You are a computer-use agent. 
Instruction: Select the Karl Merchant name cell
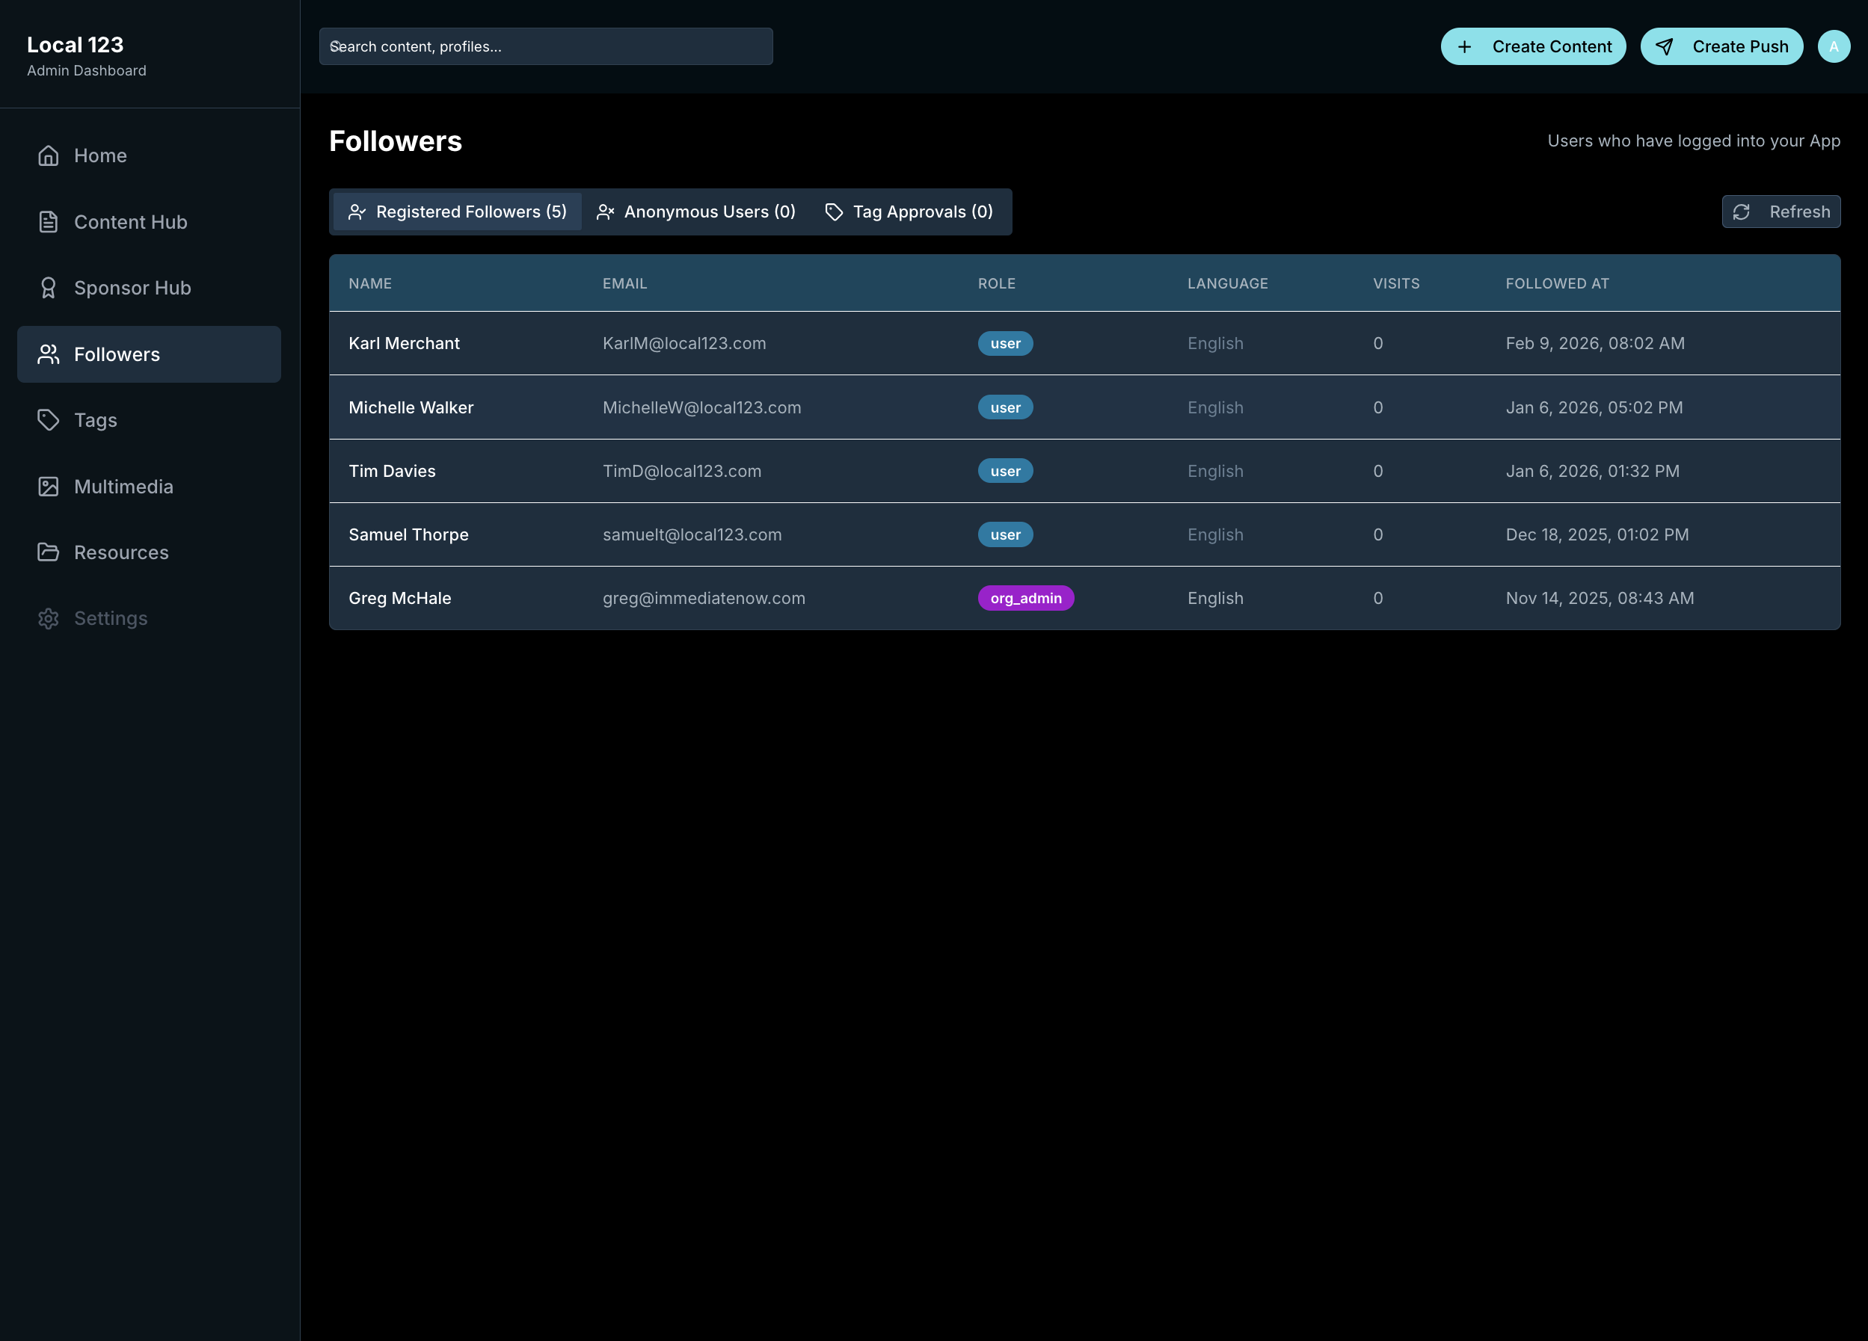tap(404, 343)
